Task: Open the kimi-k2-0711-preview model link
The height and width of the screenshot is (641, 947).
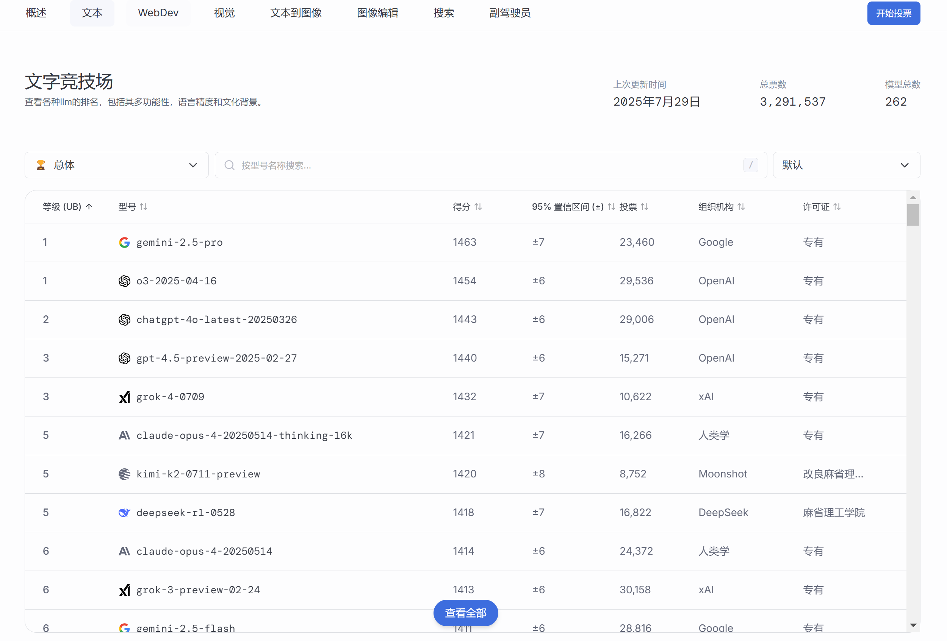Action: 198,474
